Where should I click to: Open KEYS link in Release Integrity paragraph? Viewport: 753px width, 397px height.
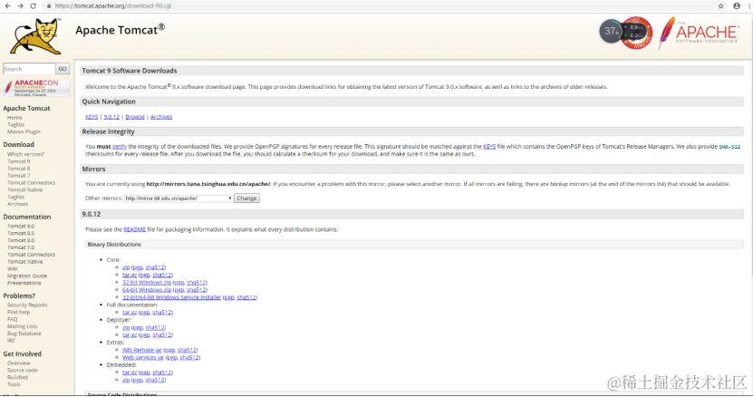(x=489, y=147)
